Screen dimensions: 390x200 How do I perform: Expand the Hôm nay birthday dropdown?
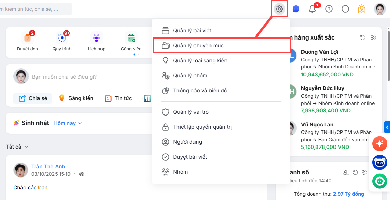click(x=68, y=123)
